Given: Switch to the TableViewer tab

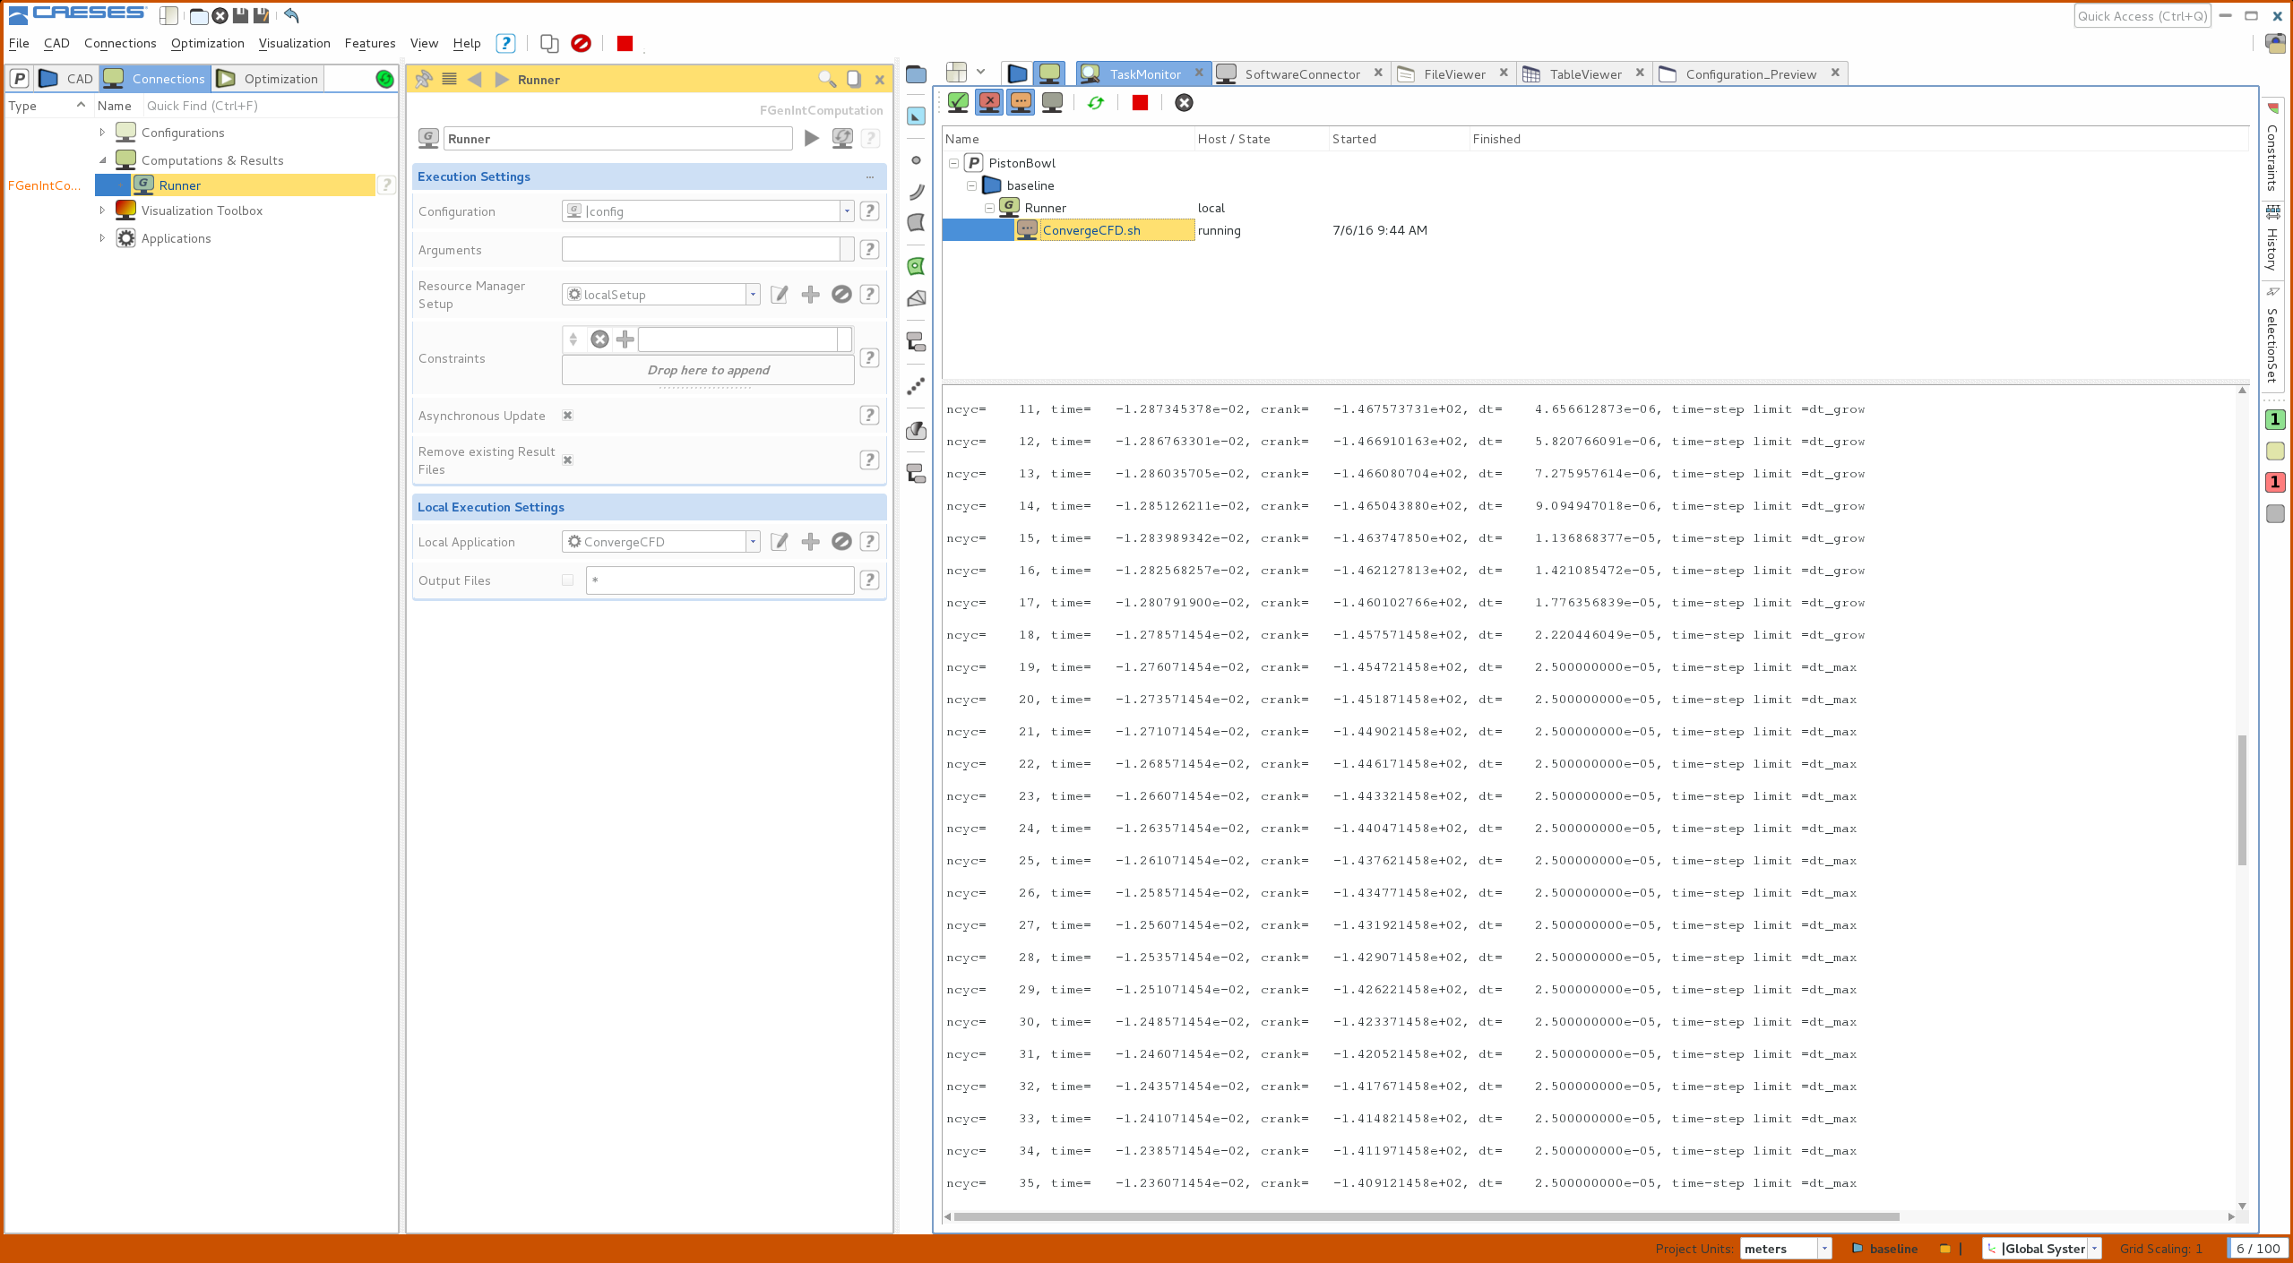Looking at the screenshot, I should [1584, 74].
